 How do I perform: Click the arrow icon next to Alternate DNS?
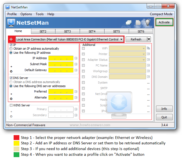(x=76, y=98)
